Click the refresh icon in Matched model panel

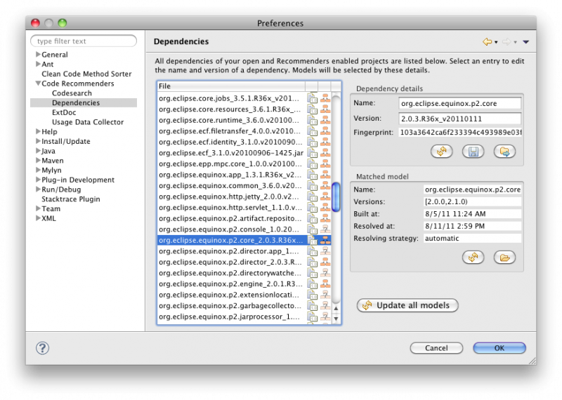(x=473, y=257)
